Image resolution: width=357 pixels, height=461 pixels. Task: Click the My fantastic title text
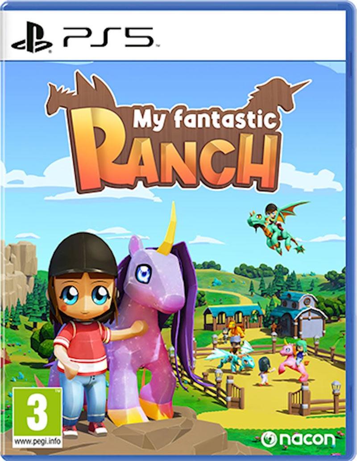(x=204, y=120)
